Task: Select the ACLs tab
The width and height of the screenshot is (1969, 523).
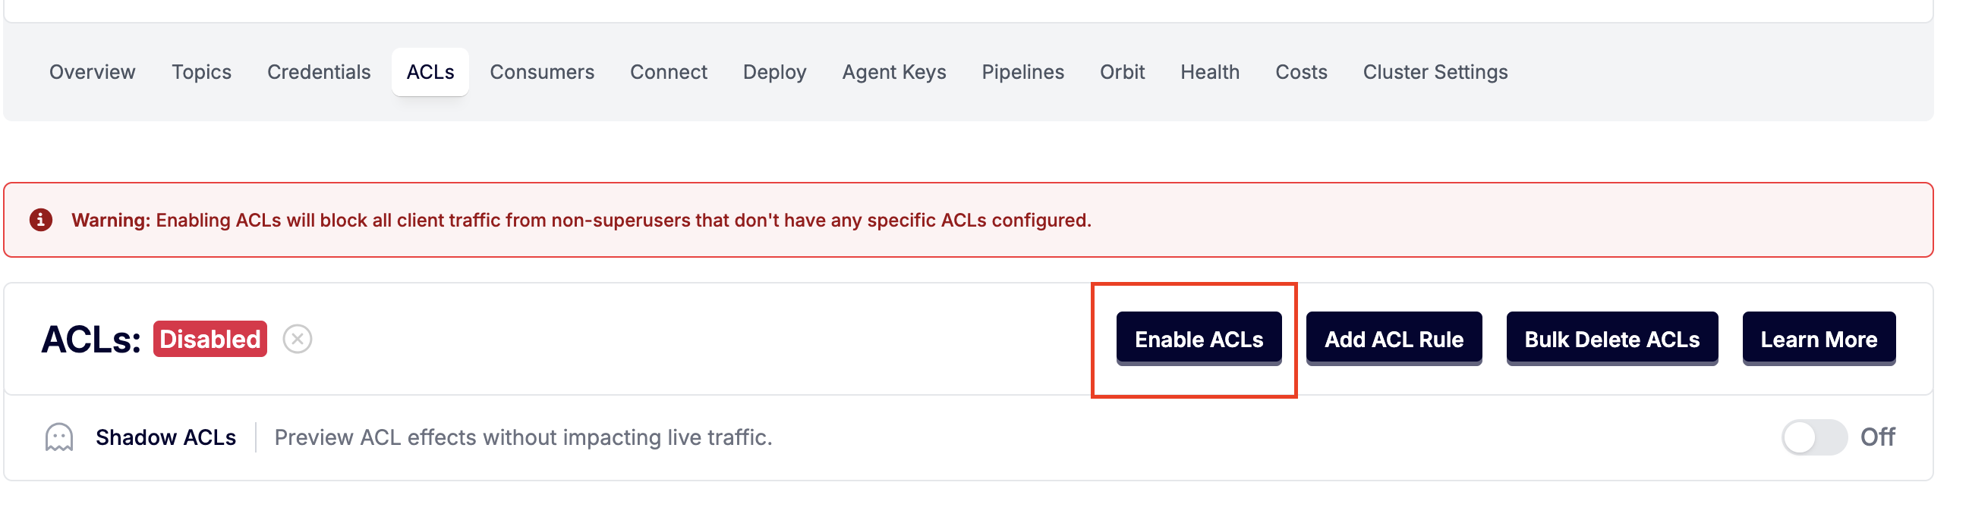Action: point(430,72)
